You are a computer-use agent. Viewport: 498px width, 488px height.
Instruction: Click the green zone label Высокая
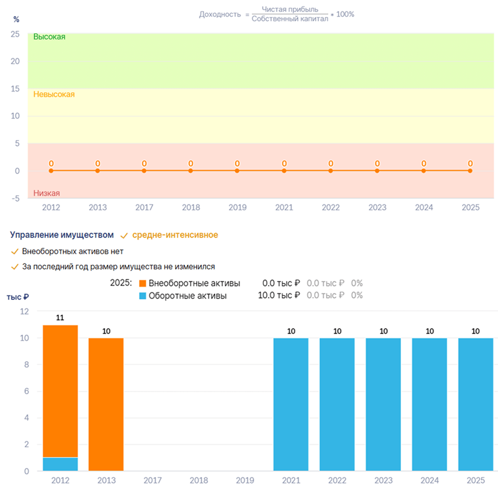(49, 37)
